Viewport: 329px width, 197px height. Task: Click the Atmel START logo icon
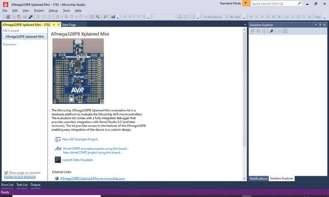(58, 149)
